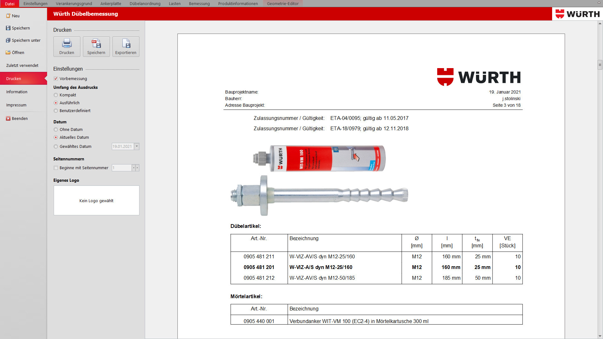Viewport: 603px width, 339px height.
Task: Open the Produktinformationen tab
Action: click(238, 3)
